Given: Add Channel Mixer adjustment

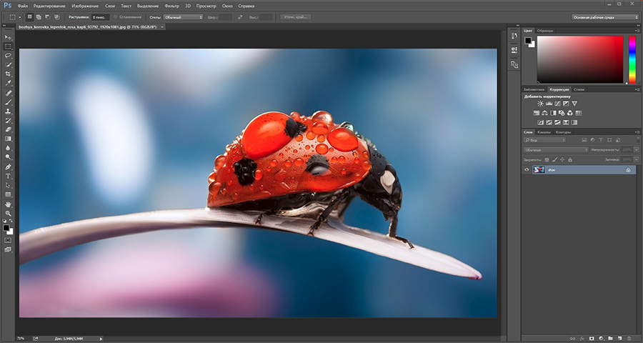Looking at the screenshot, I should click(x=570, y=113).
